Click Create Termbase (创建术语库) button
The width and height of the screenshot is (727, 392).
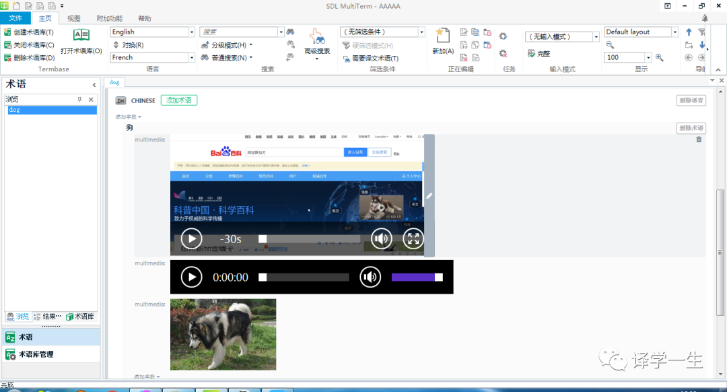[x=29, y=32]
